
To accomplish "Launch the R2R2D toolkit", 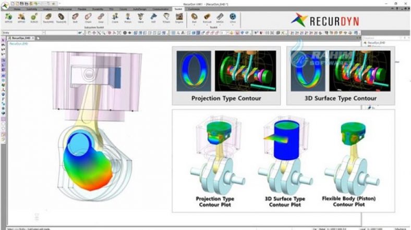I will tap(34, 18).
